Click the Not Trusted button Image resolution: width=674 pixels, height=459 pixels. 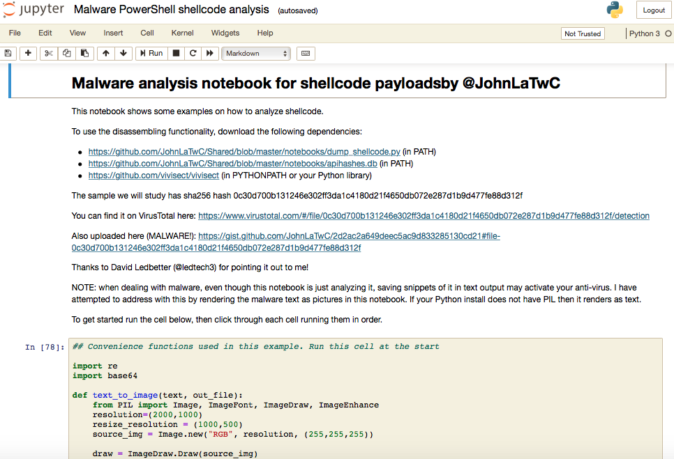click(x=583, y=33)
